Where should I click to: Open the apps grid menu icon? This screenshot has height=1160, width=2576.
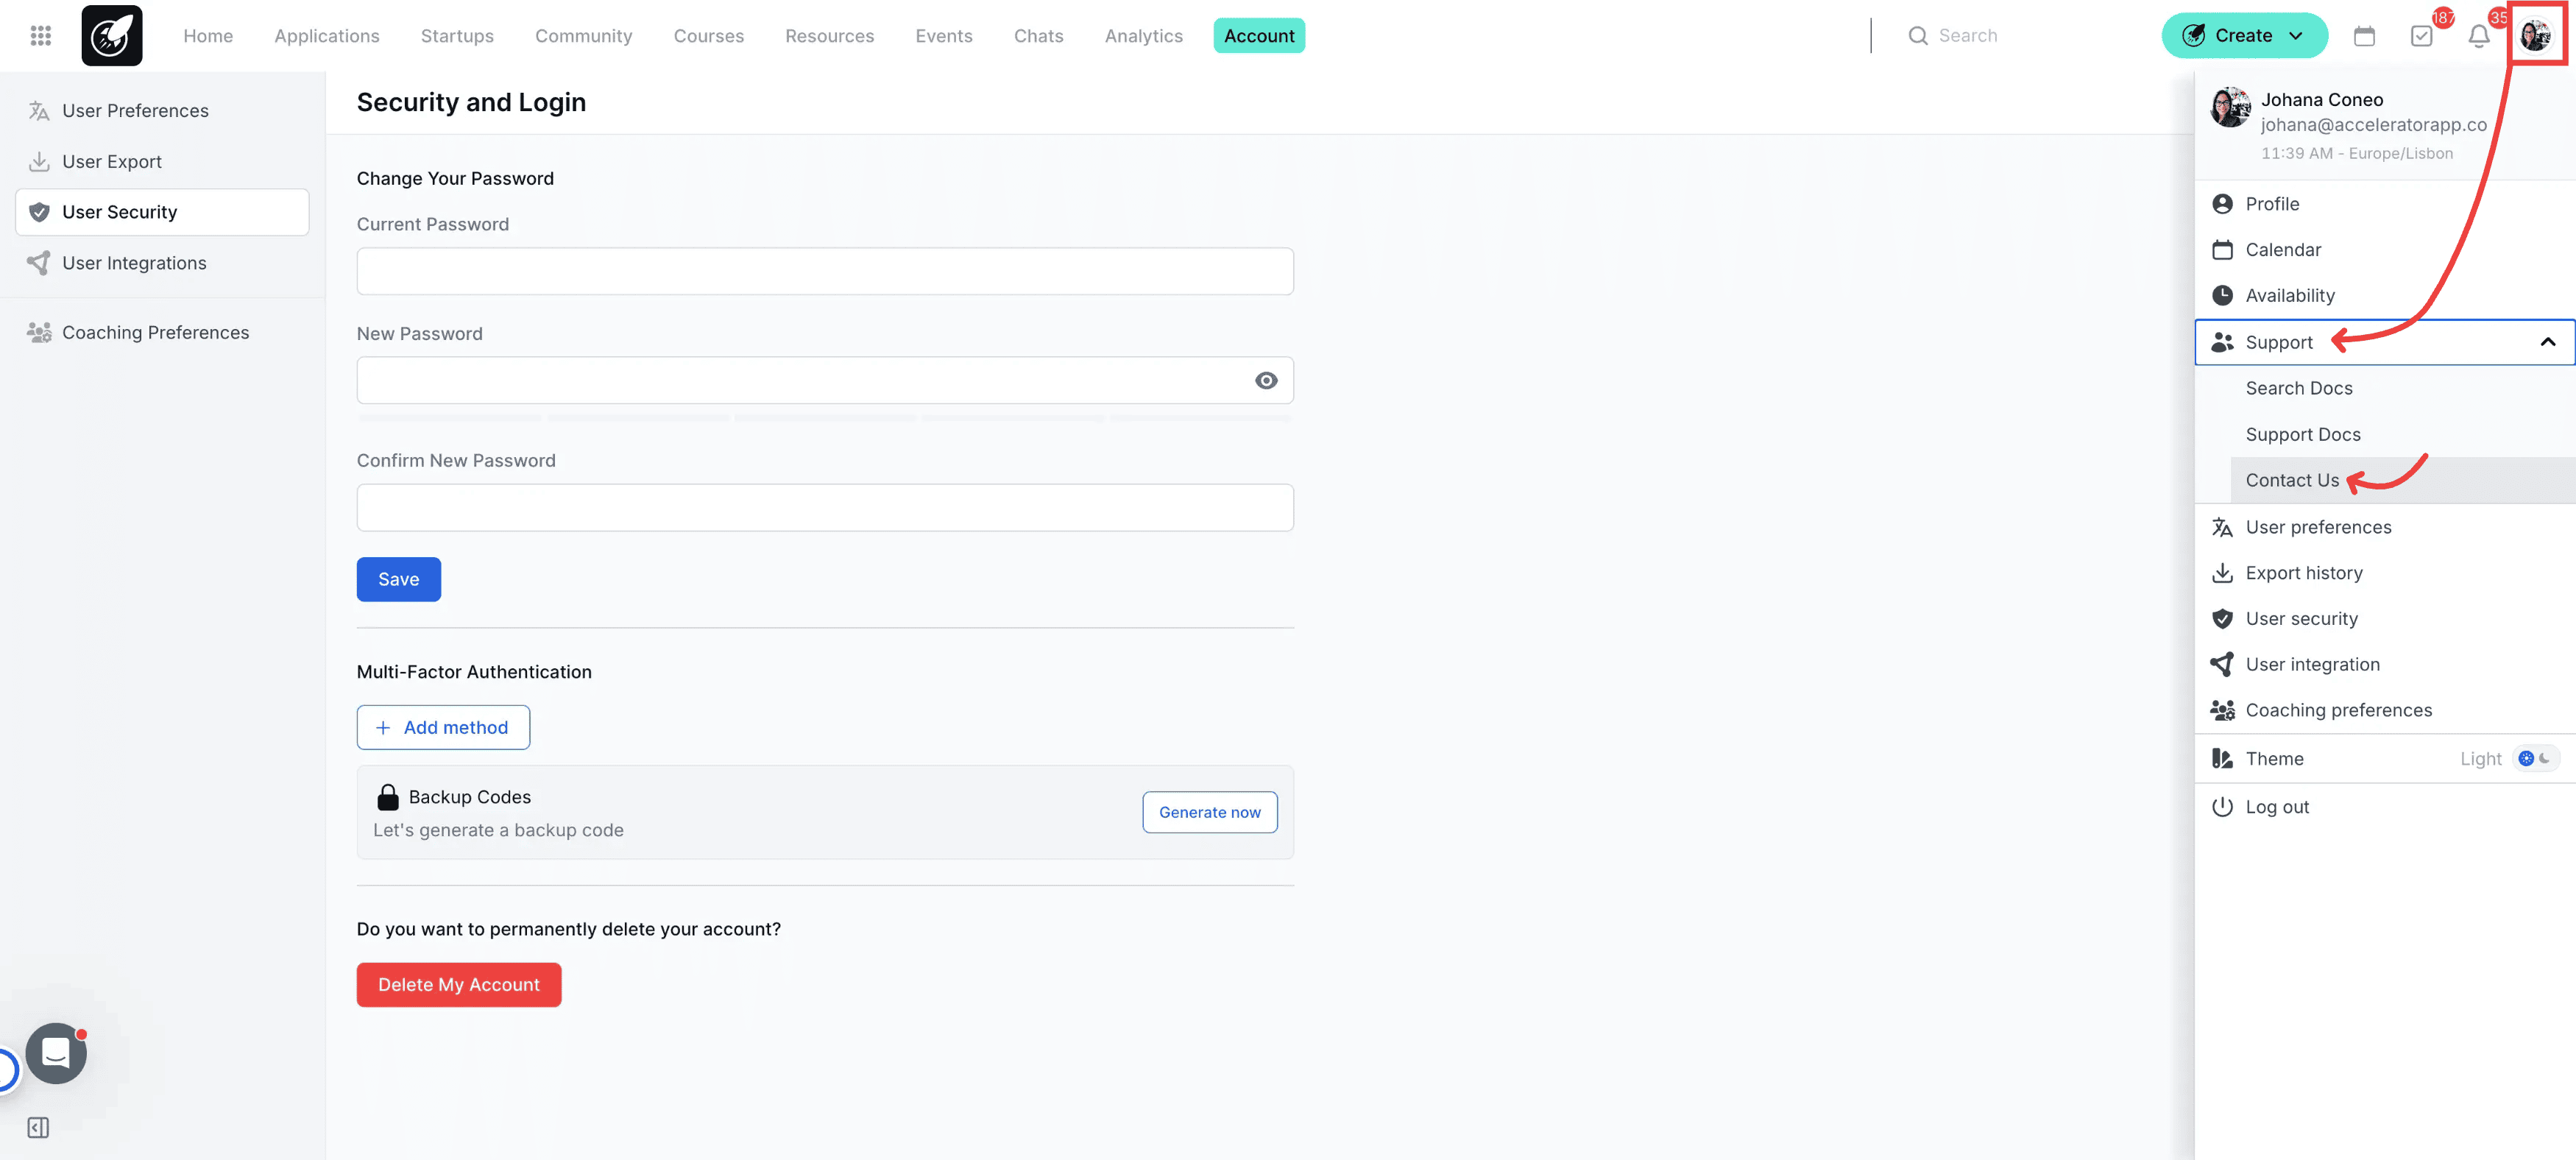click(x=40, y=36)
